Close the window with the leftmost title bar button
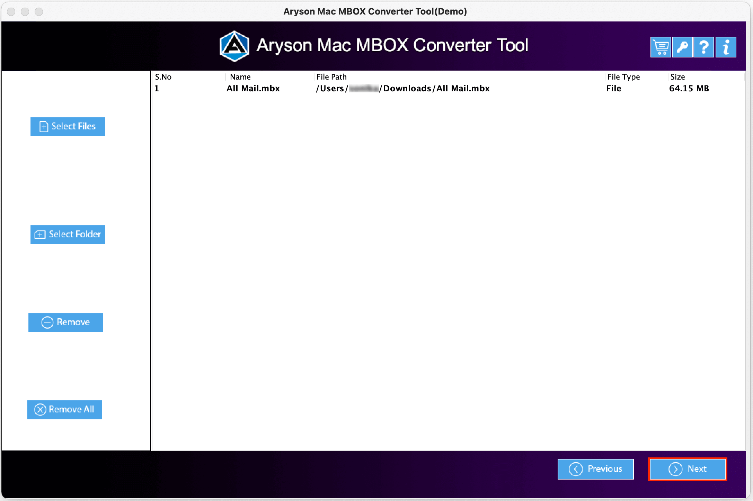 (x=11, y=12)
